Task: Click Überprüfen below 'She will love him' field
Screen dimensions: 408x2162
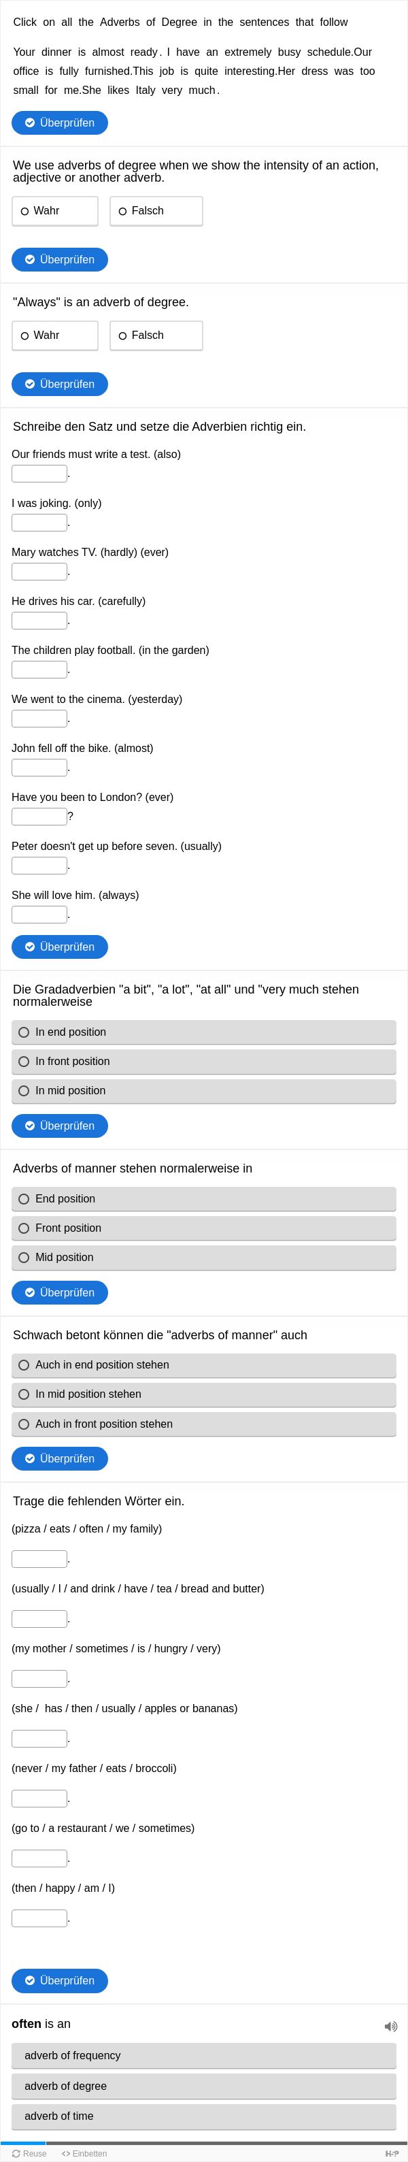Action: coord(60,947)
